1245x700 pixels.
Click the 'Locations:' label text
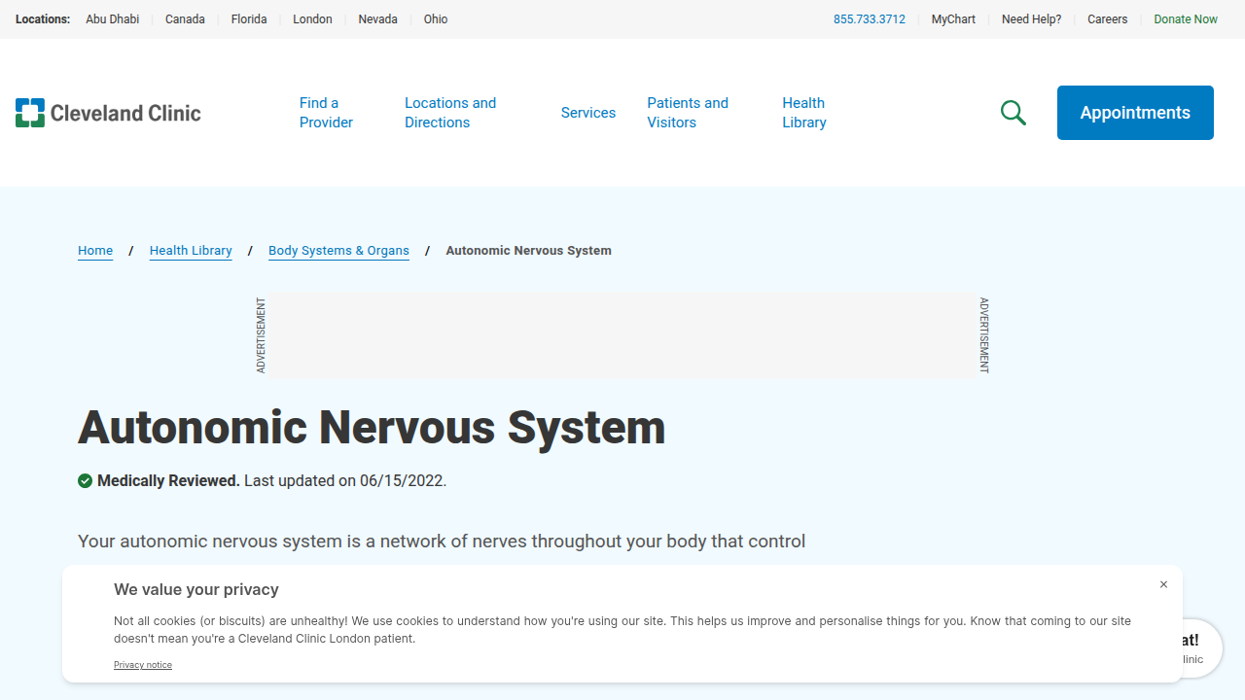pos(43,19)
